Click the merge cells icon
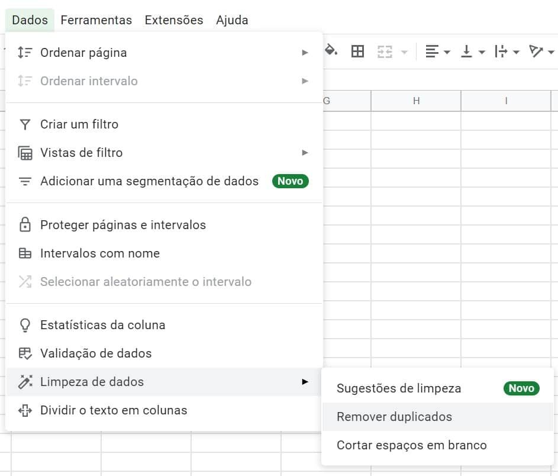The width and height of the screenshot is (558, 476). pyautogui.click(x=385, y=52)
